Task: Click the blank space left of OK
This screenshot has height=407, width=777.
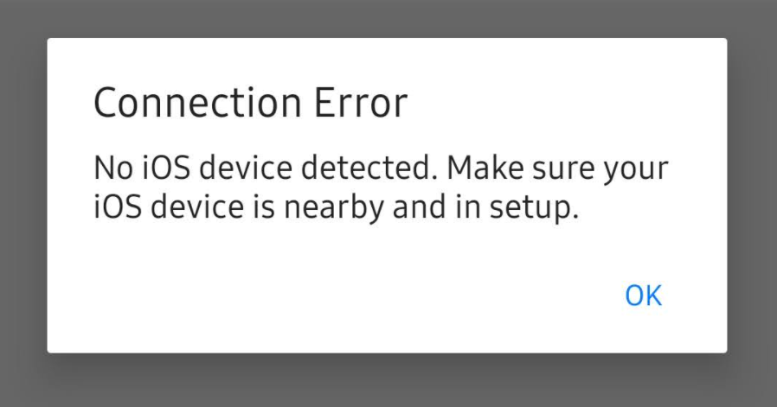Action: click(346, 296)
